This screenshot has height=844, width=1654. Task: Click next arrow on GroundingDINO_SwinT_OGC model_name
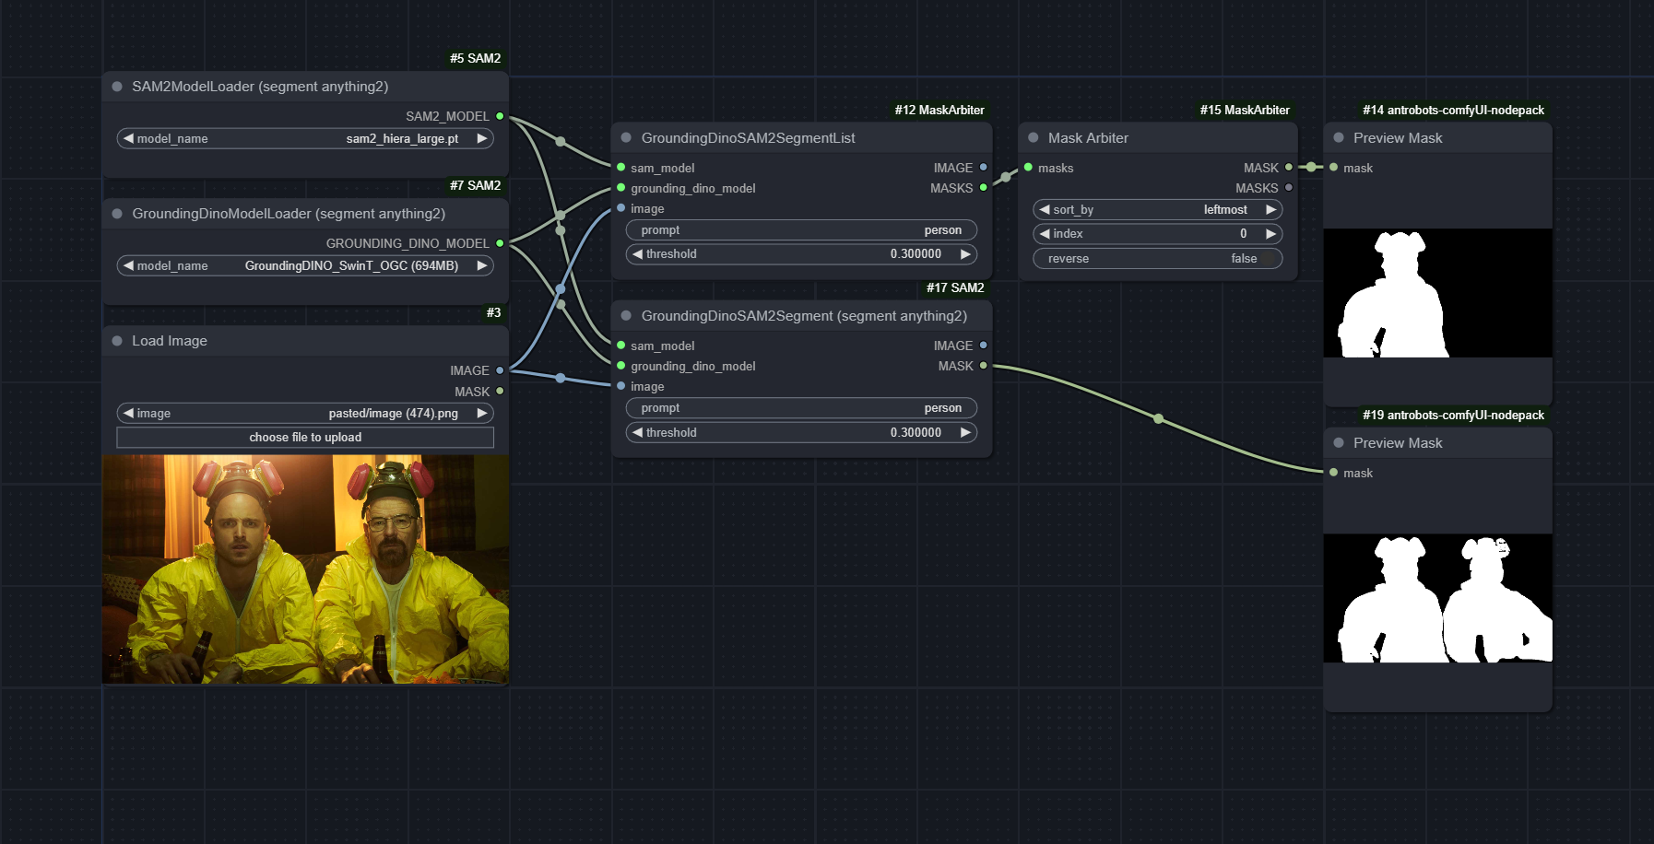(x=481, y=265)
